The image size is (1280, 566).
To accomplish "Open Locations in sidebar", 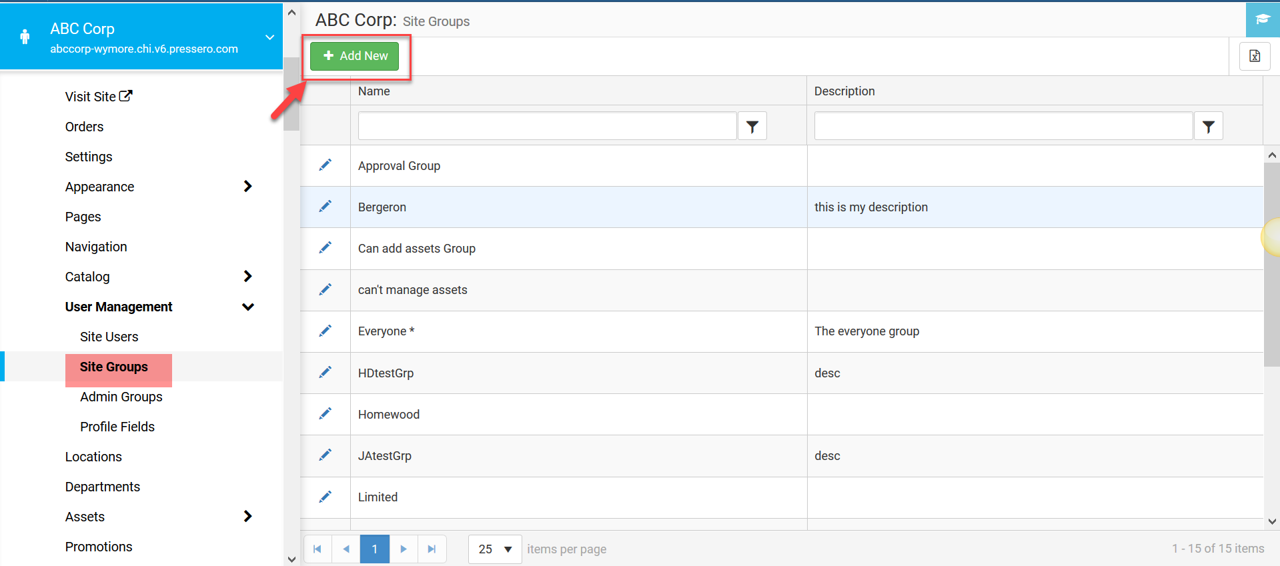I will pos(93,457).
